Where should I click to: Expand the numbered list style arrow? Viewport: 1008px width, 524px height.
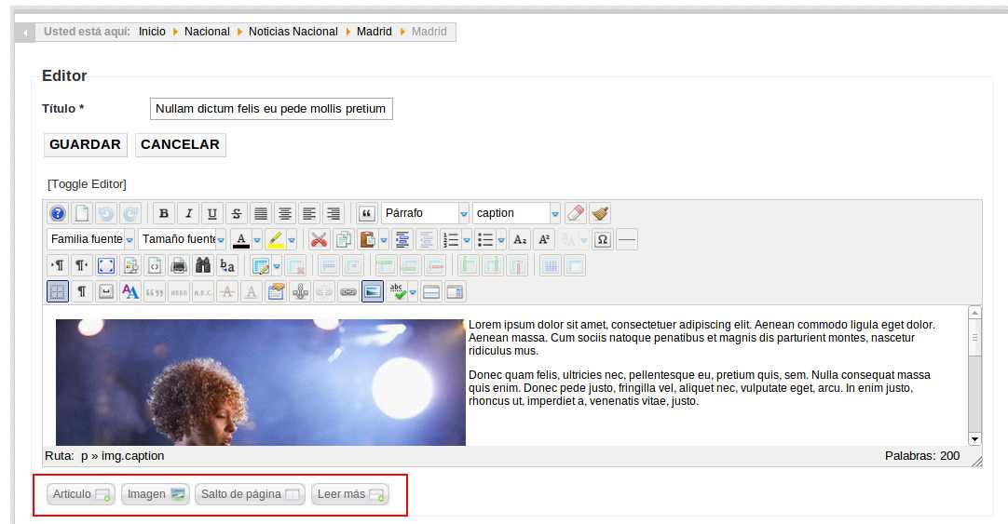tap(467, 239)
